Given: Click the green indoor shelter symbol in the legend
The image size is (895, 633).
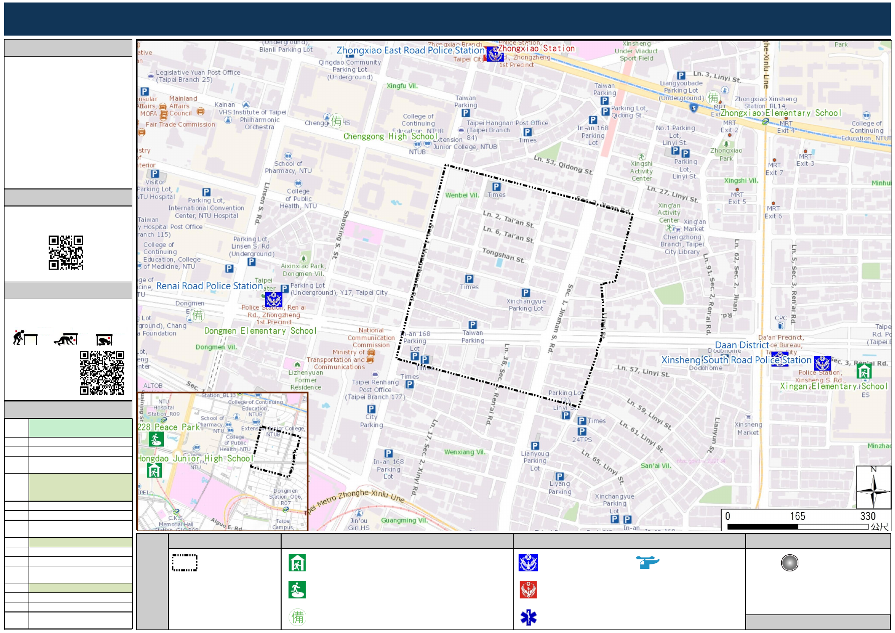Looking at the screenshot, I should [297, 563].
